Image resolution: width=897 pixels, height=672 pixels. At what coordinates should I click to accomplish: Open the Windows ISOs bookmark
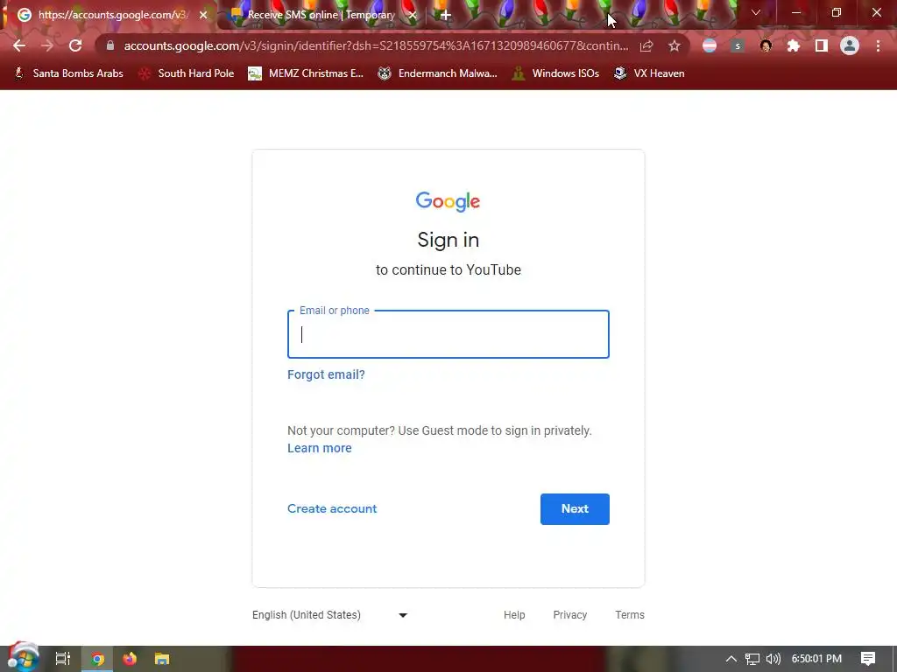point(555,73)
